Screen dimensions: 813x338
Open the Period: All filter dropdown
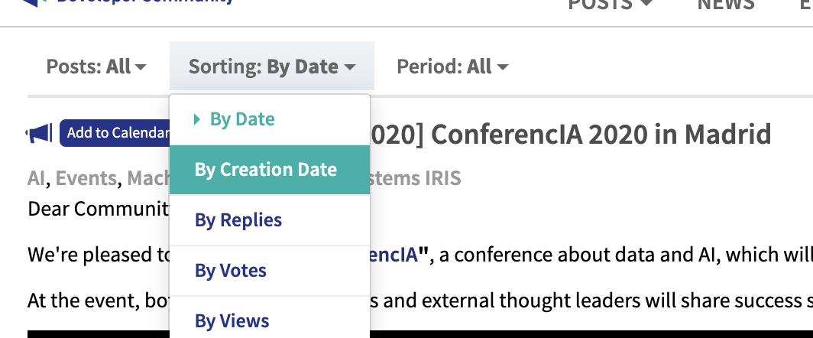pos(452,67)
